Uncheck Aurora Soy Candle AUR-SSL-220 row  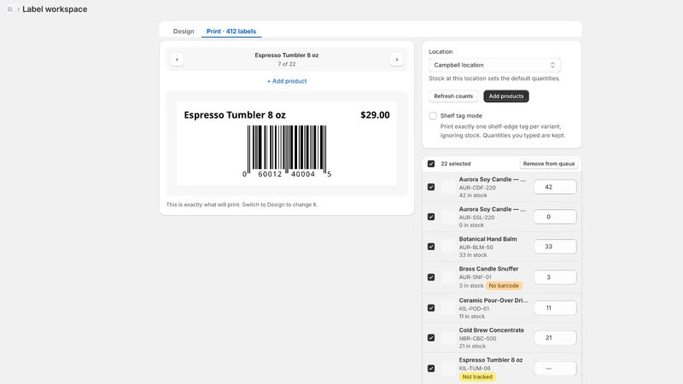click(x=431, y=217)
